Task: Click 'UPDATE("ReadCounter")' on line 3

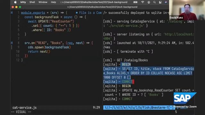Action: 56,21
